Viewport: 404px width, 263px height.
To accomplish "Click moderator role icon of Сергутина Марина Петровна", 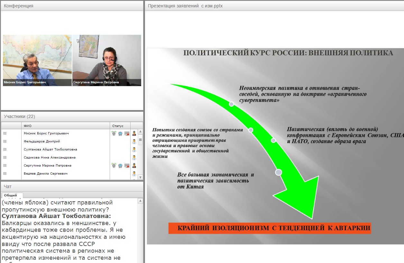I will point(134,166).
